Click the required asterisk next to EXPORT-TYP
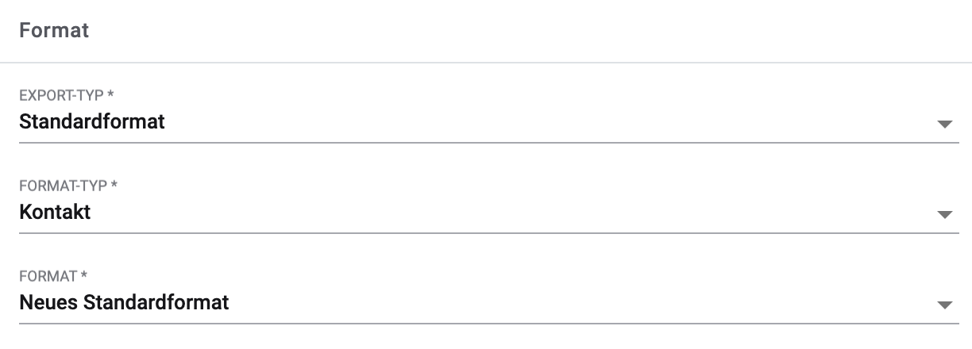 (110, 95)
